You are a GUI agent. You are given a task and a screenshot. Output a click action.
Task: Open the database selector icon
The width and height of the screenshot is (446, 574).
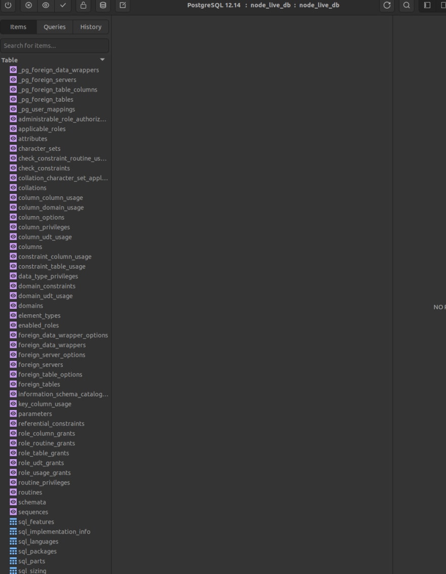103,5
